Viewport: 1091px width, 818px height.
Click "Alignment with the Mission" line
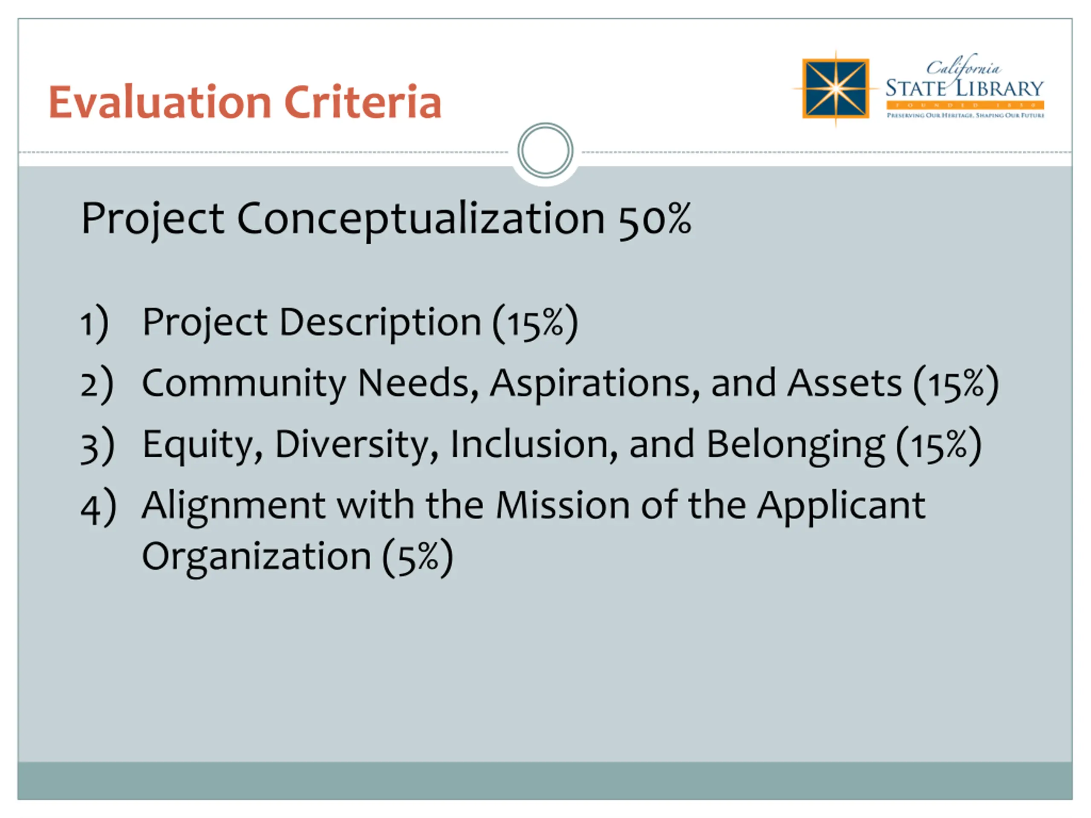point(534,507)
